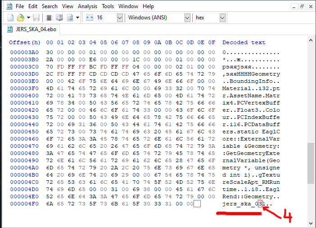The width and height of the screenshot is (316, 228).
Task: Select offset row 000003A0
Action: coord(24,52)
